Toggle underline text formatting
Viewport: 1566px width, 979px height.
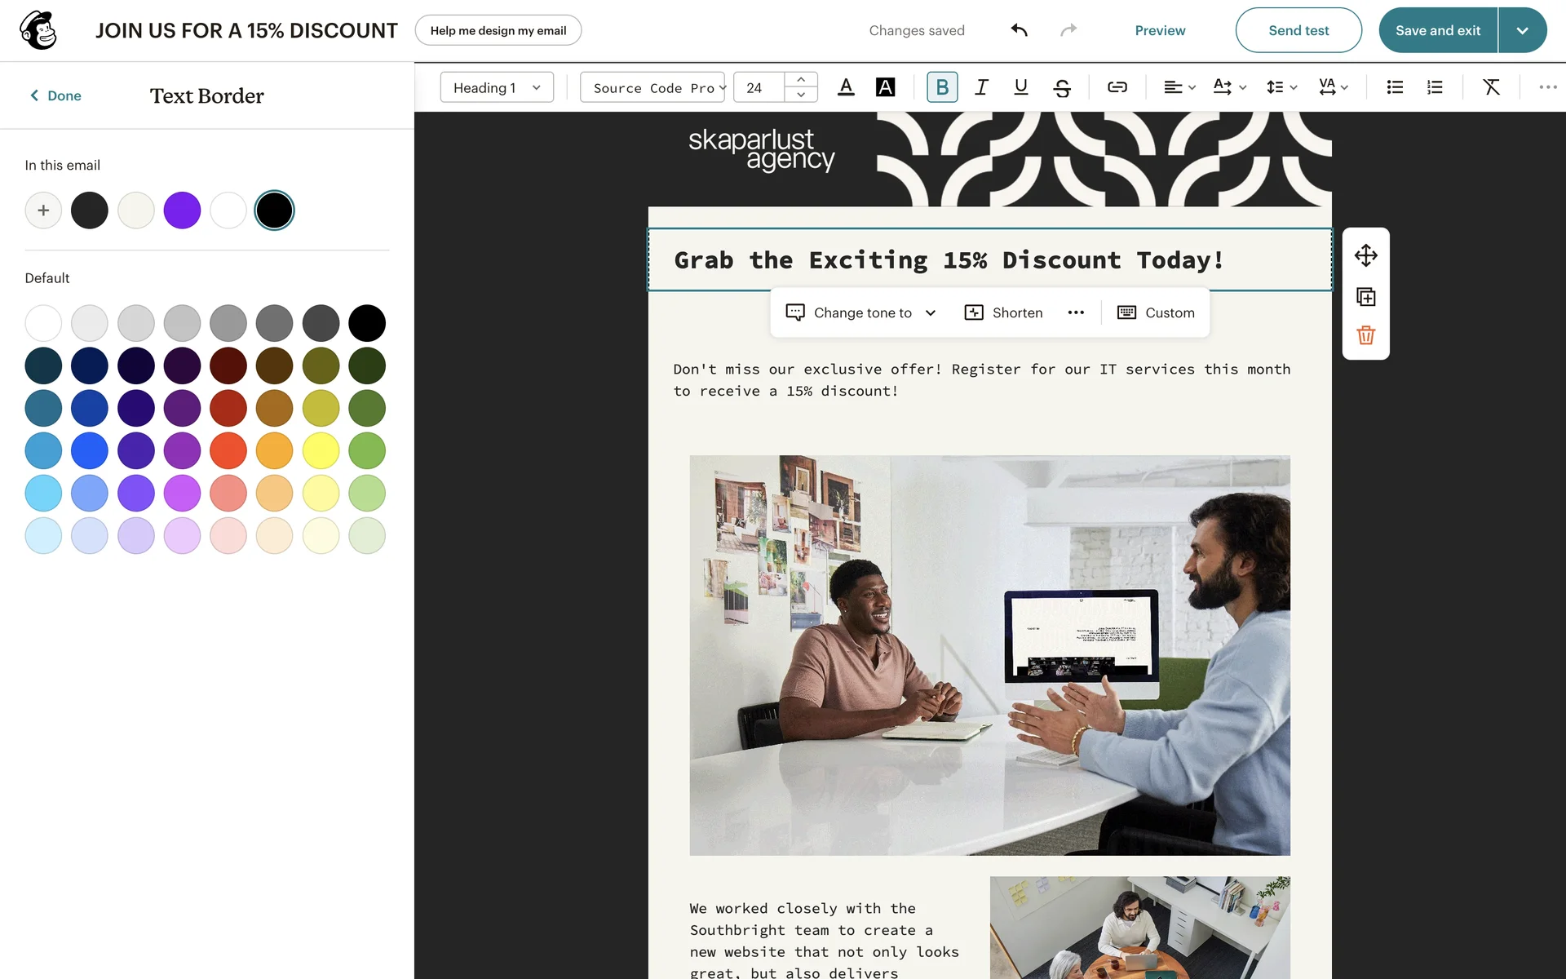coord(1020,87)
